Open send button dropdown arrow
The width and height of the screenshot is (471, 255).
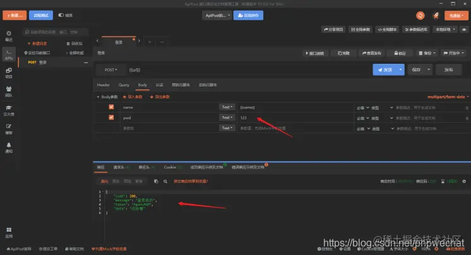(400, 69)
